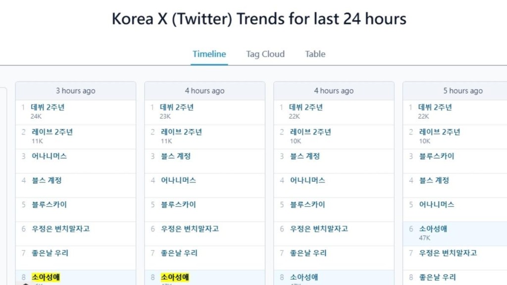
Task: Open 블루스카이 trend in 5 hours ago column
Action: (x=437, y=156)
